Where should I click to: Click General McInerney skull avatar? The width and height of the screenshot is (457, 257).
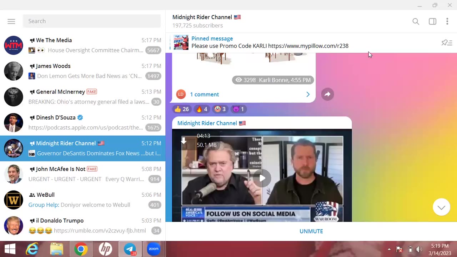[x=14, y=97]
